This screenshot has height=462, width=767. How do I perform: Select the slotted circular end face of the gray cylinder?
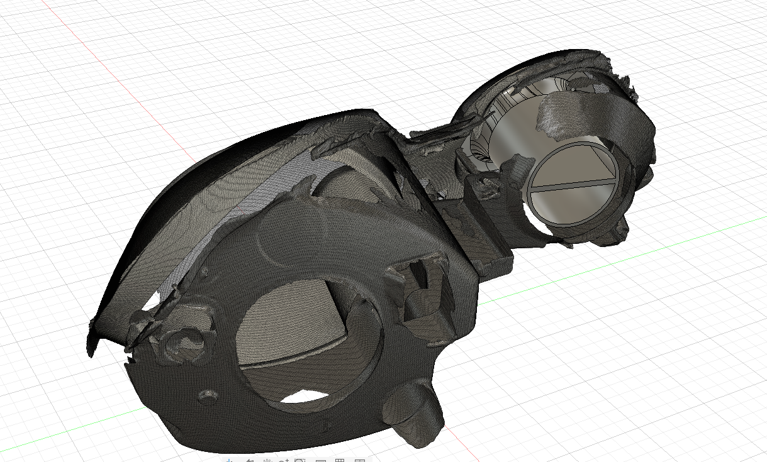[x=574, y=184]
